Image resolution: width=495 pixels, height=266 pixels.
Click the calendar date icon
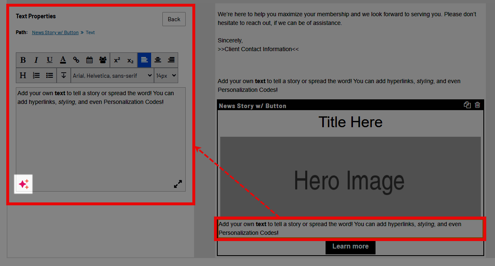90,60
